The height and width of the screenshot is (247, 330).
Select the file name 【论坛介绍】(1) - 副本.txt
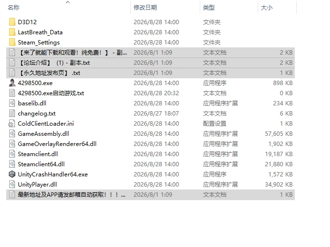(x=55, y=63)
